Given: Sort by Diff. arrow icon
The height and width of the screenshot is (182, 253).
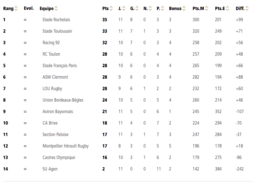Looking at the screenshot, I should (x=247, y=8).
